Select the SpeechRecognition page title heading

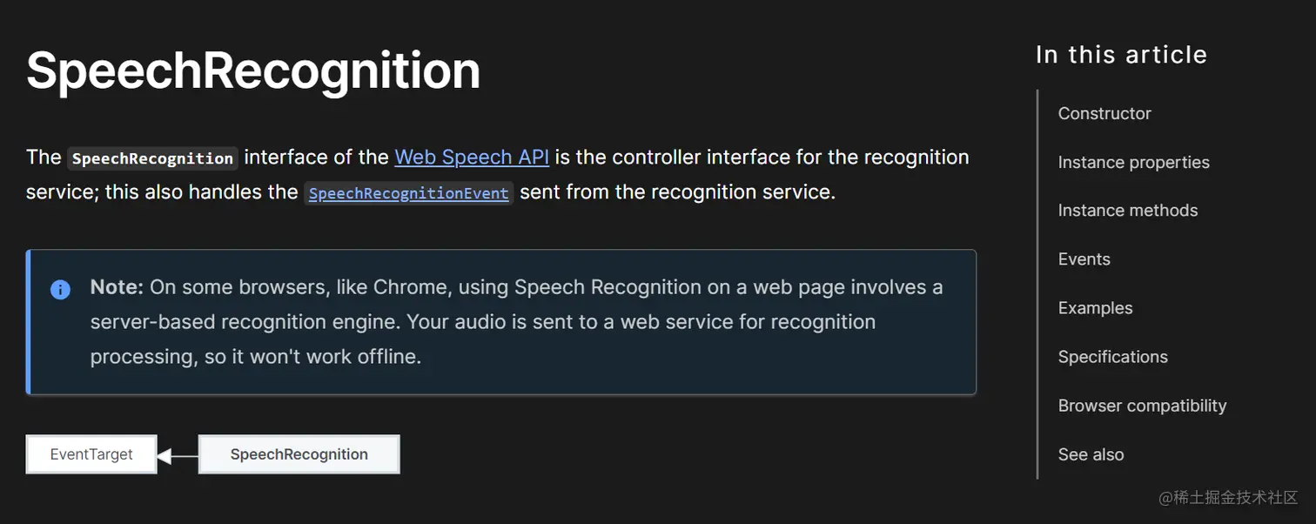pos(252,70)
